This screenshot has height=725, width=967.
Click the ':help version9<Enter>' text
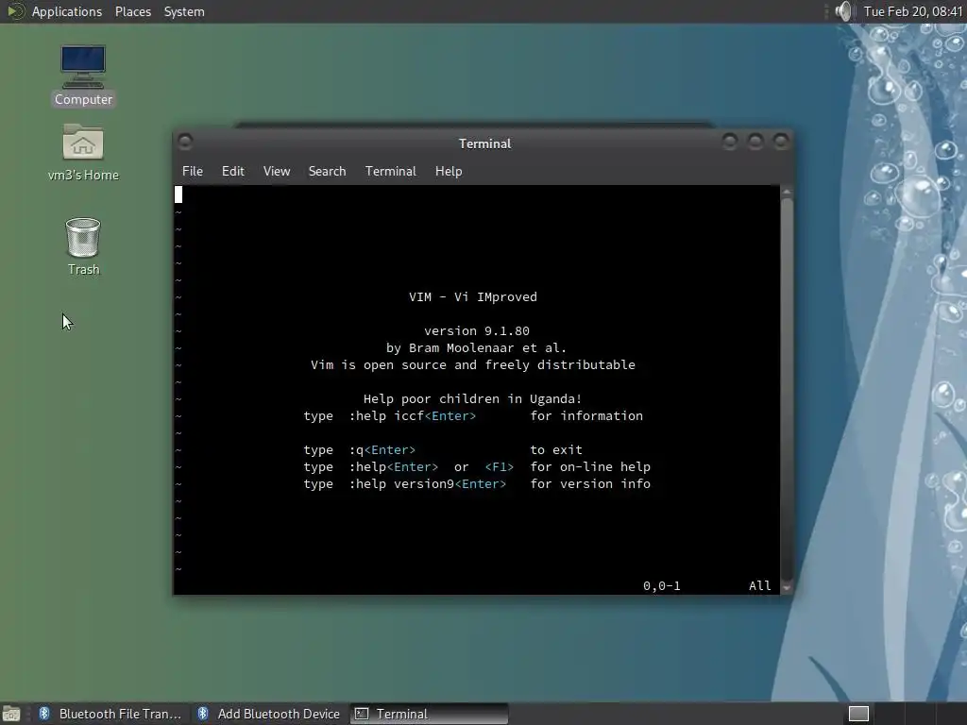(428, 484)
